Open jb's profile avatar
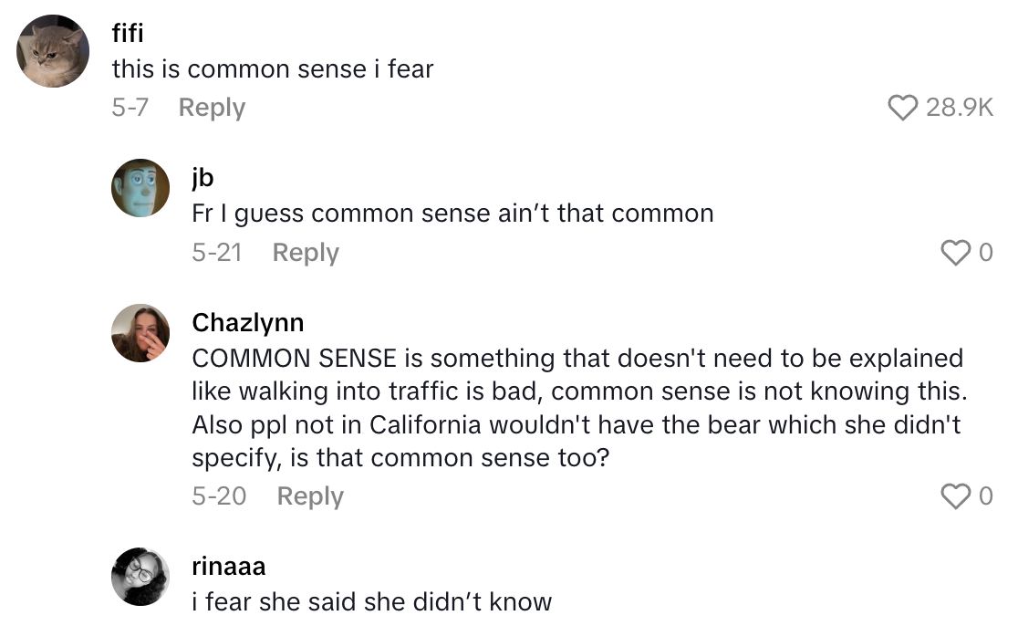 [x=140, y=188]
